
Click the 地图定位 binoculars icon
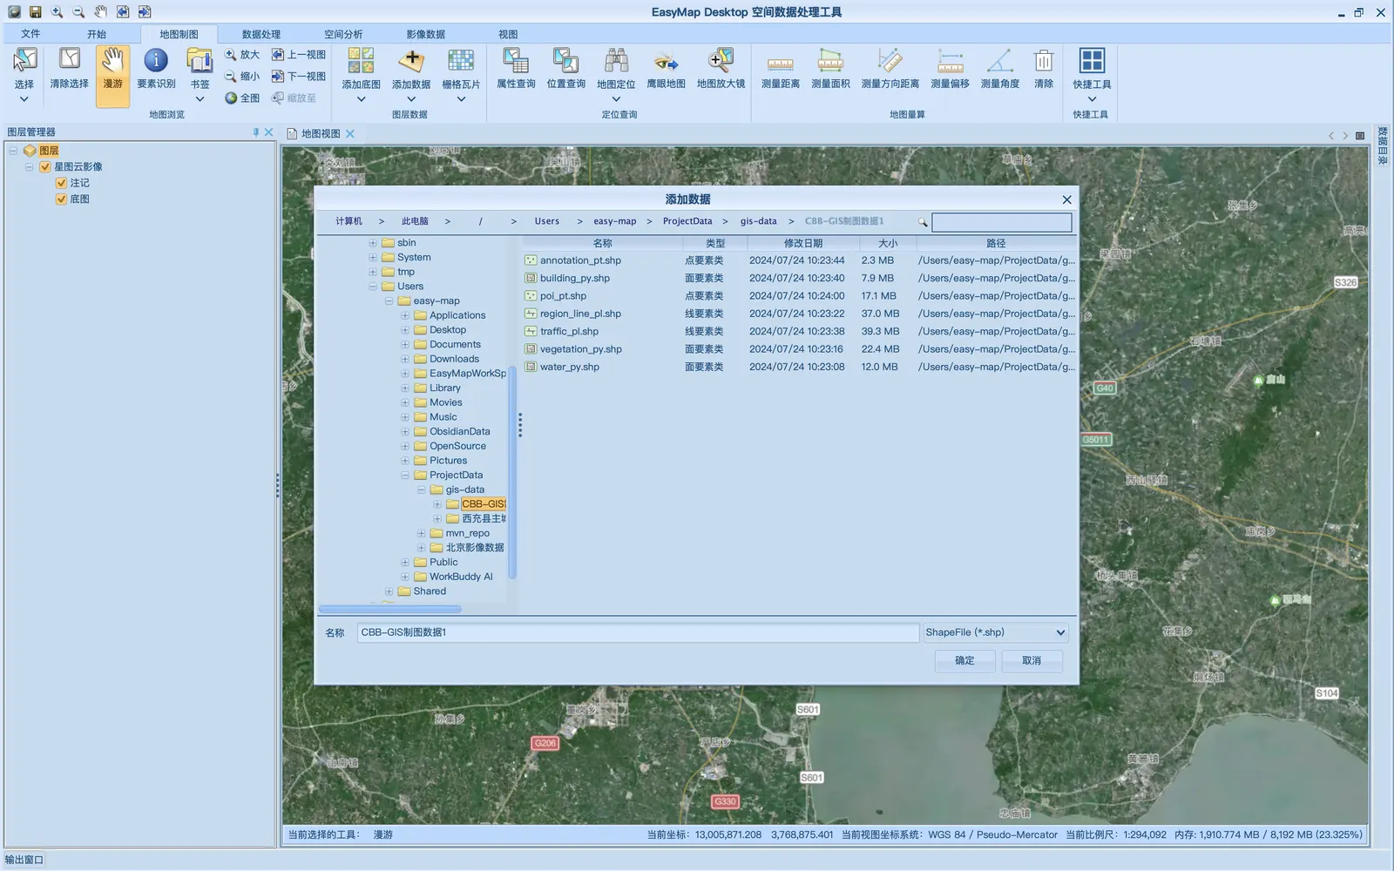click(x=616, y=61)
